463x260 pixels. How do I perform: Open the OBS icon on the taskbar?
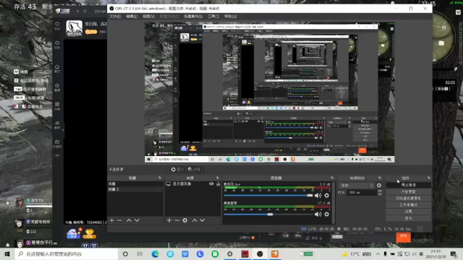260,254
